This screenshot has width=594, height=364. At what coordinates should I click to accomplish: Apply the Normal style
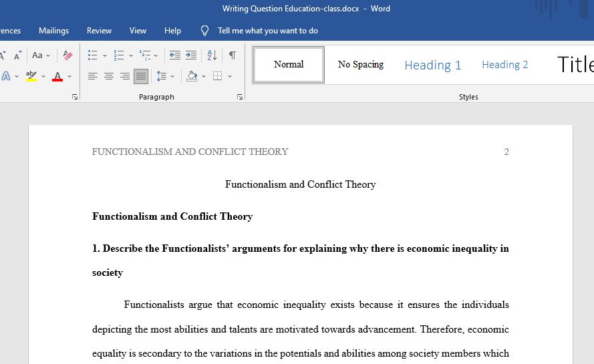pos(289,64)
